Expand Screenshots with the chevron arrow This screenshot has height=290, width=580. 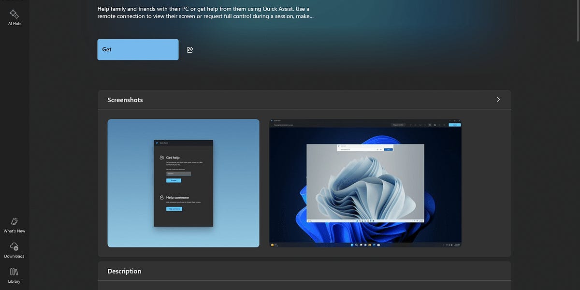click(498, 100)
